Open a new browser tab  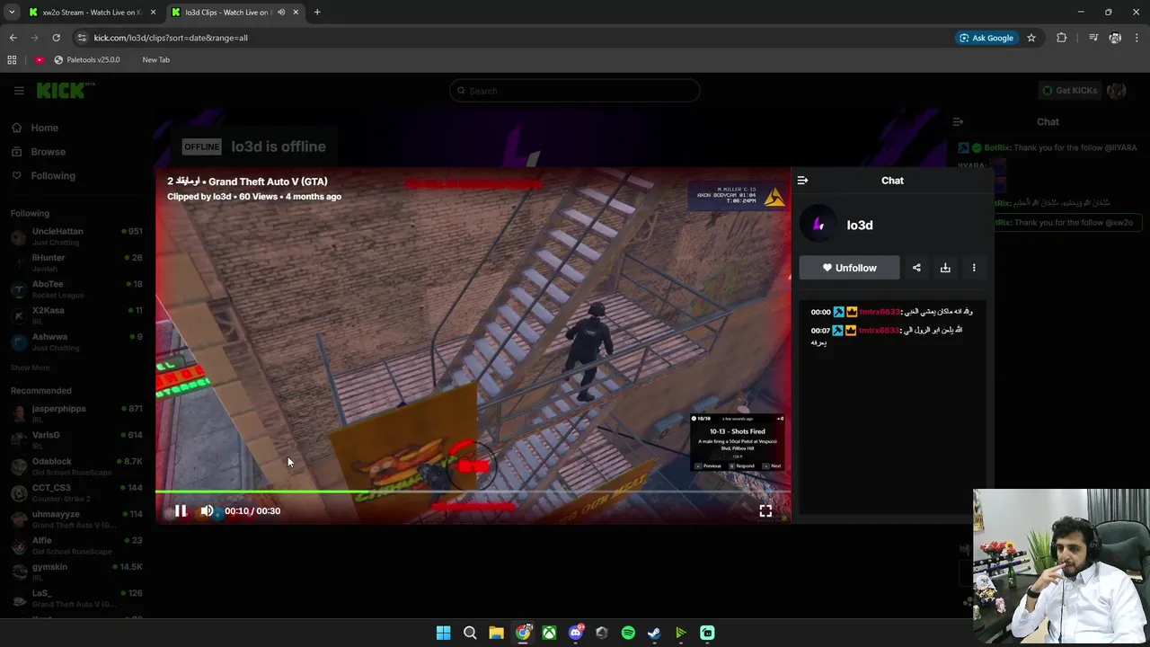317,13
